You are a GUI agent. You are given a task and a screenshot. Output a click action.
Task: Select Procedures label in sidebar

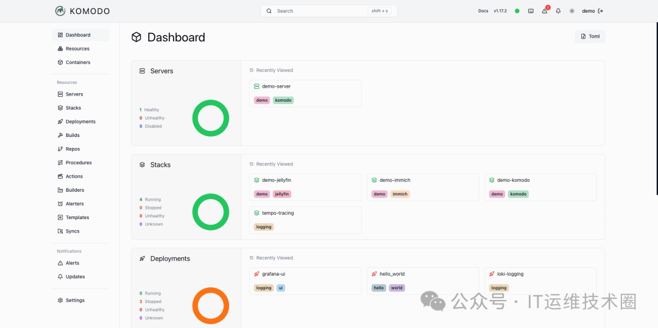pyautogui.click(x=79, y=162)
